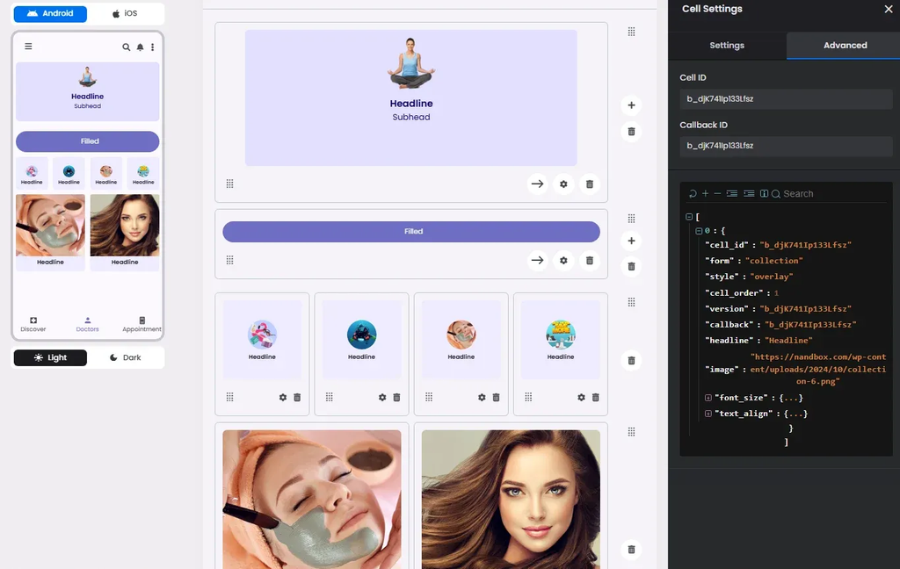Select Android preview mode
The height and width of the screenshot is (569, 900).
[50, 13]
